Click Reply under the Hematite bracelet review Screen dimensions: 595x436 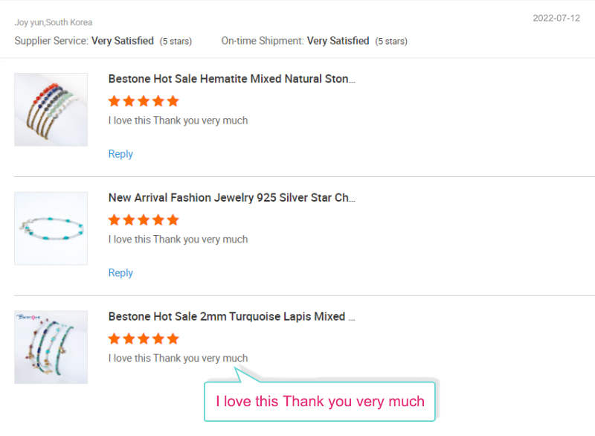coord(120,154)
